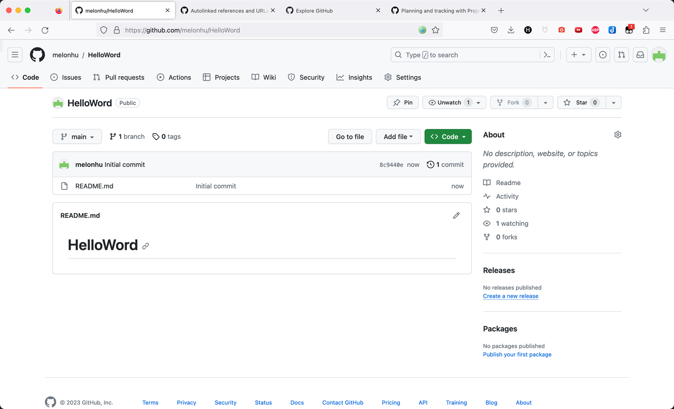This screenshot has width=674, height=409.
Task: Switch to the Pull requests tab
Action: (119, 77)
